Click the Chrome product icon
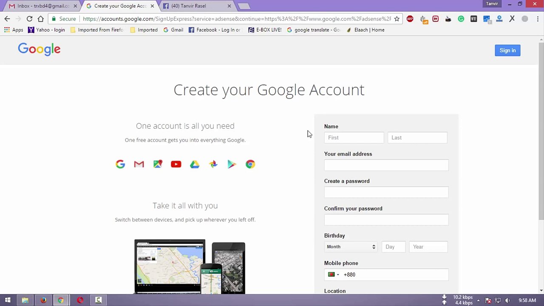This screenshot has height=306, width=544. click(250, 164)
